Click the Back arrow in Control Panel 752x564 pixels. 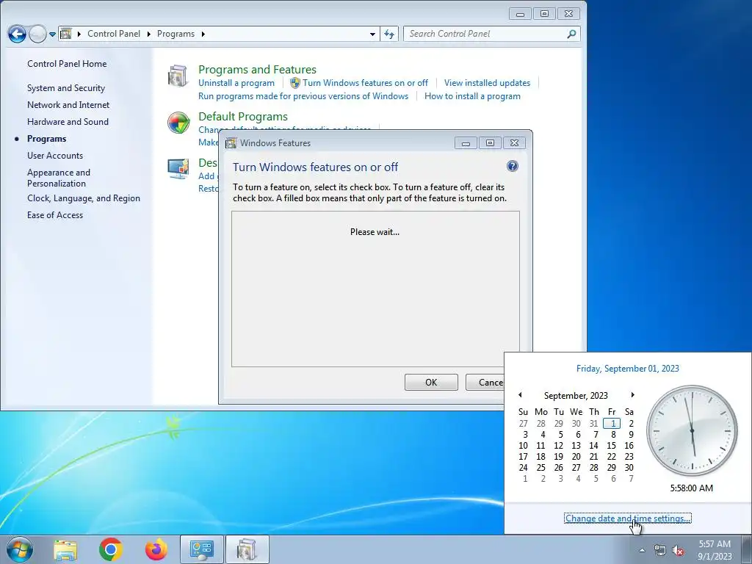coord(17,34)
